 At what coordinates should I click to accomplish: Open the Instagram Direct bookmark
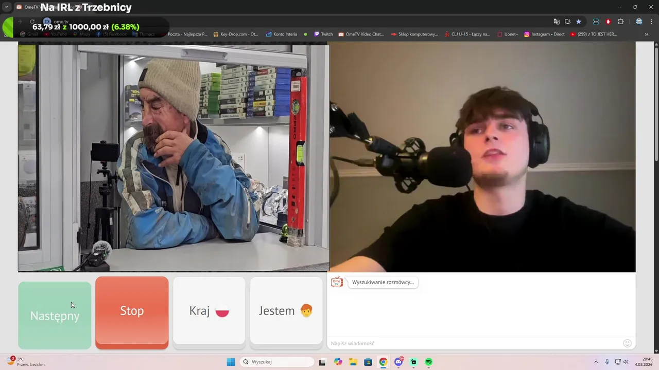click(x=544, y=34)
